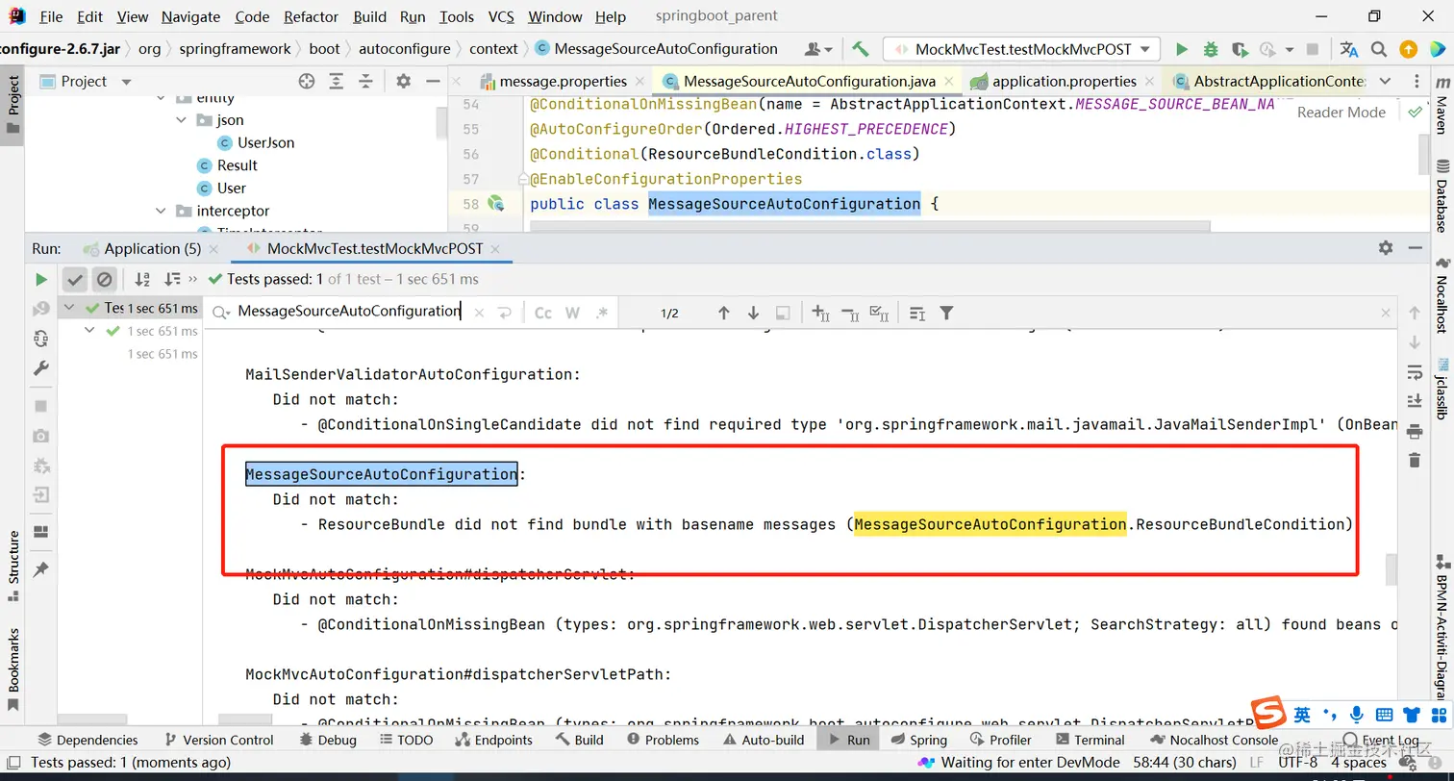
Task: Add selection for next occurrence in search bar
Action: click(x=820, y=313)
